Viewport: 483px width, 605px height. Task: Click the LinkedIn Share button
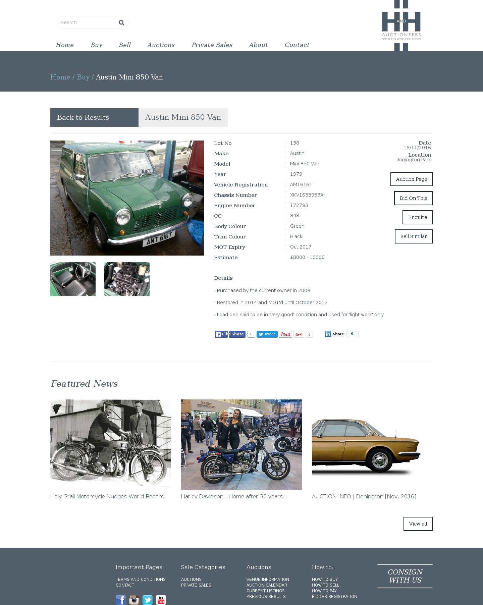coord(335,334)
